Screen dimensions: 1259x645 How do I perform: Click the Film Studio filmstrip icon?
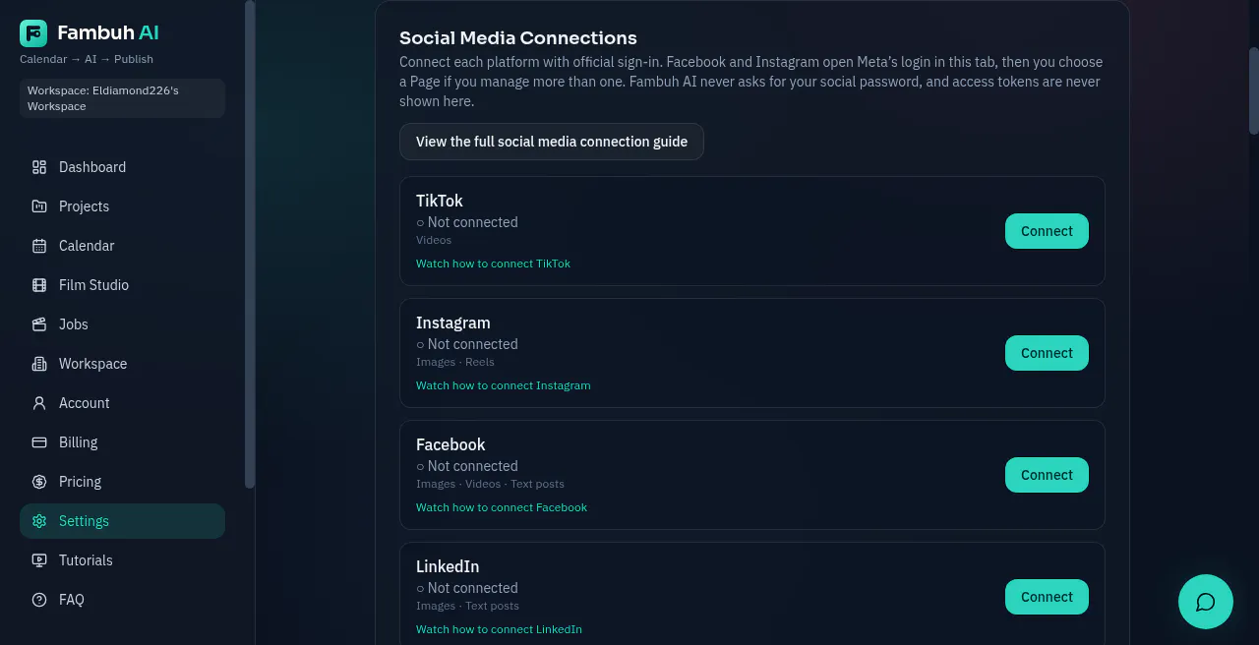click(x=39, y=285)
